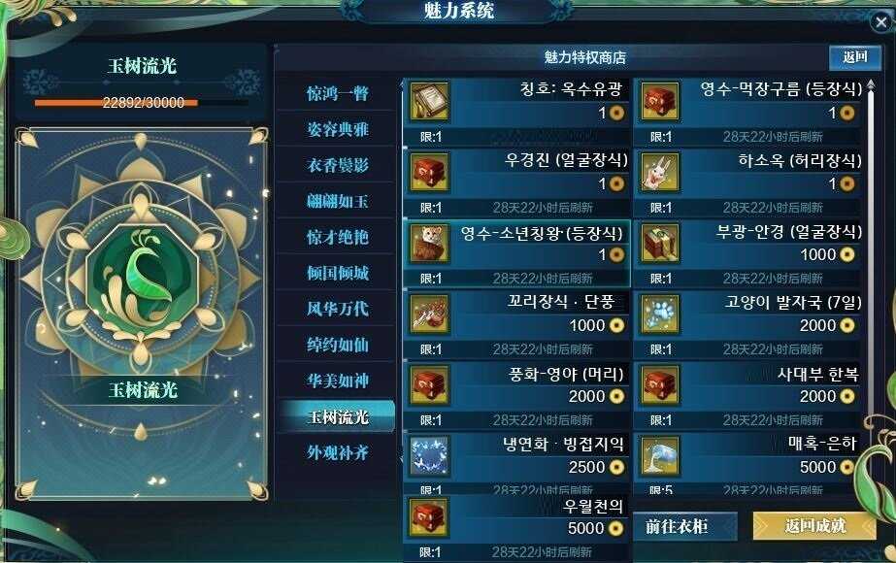Switch to the 倾国倾城 tier tab
The height and width of the screenshot is (563, 896).
[337, 273]
